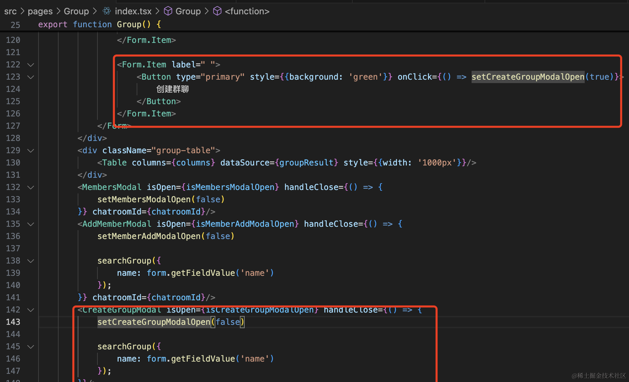Click searchGroup call on line 145
The width and height of the screenshot is (629, 382).
click(x=124, y=347)
